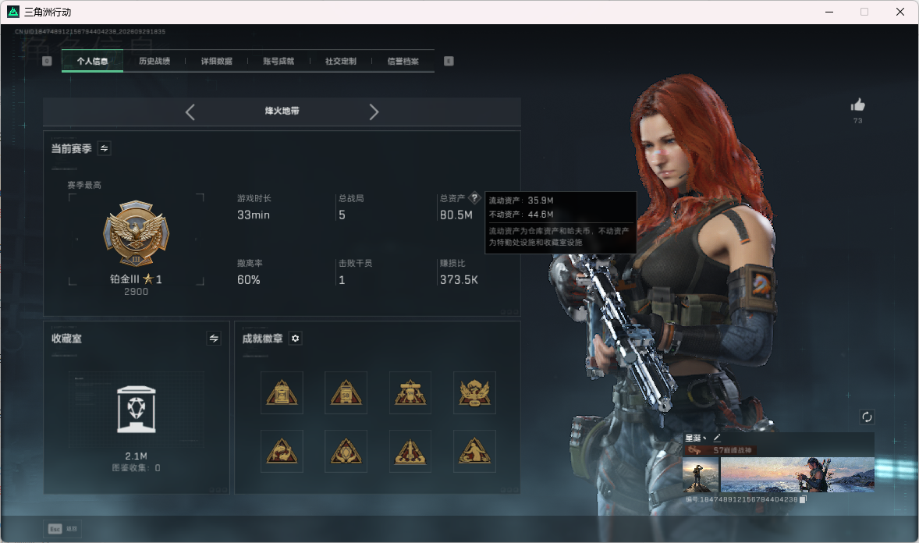Image resolution: width=919 pixels, height=543 pixels.
Task: Click the Esc 返回 button
Action: pyautogui.click(x=62, y=529)
